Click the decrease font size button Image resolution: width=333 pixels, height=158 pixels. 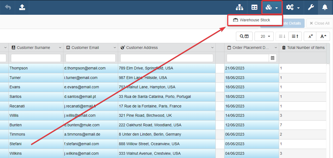pos(311,36)
